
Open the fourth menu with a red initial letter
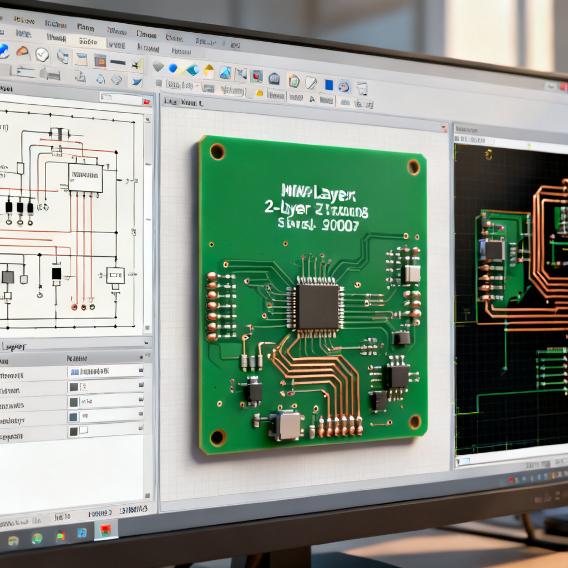117,31
